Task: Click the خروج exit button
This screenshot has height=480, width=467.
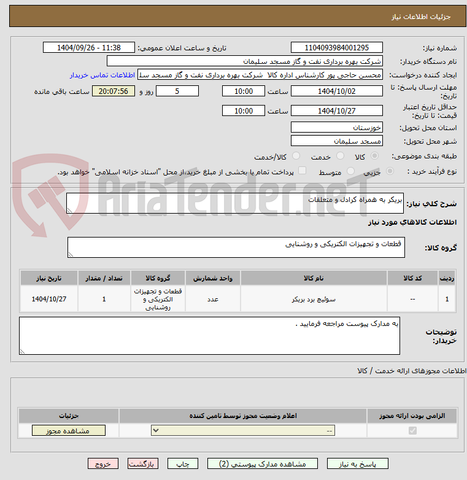Action: coord(103,464)
